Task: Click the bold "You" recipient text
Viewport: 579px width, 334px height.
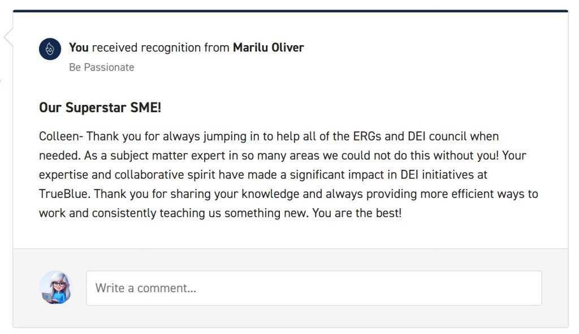Action: pyautogui.click(x=79, y=48)
